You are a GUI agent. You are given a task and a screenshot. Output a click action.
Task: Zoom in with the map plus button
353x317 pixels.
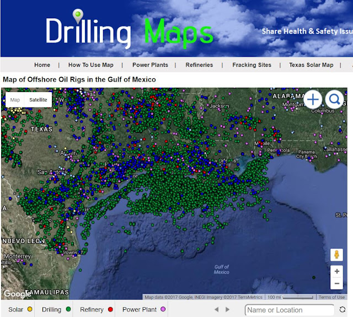tap(337, 271)
